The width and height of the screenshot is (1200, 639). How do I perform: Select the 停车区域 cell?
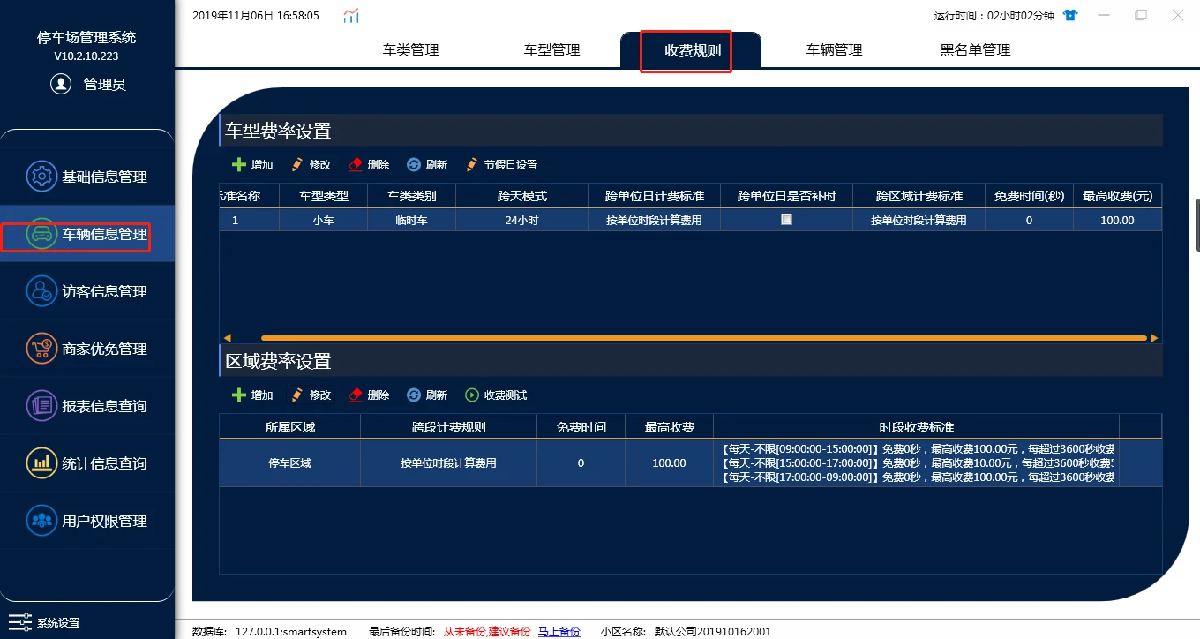coord(290,462)
